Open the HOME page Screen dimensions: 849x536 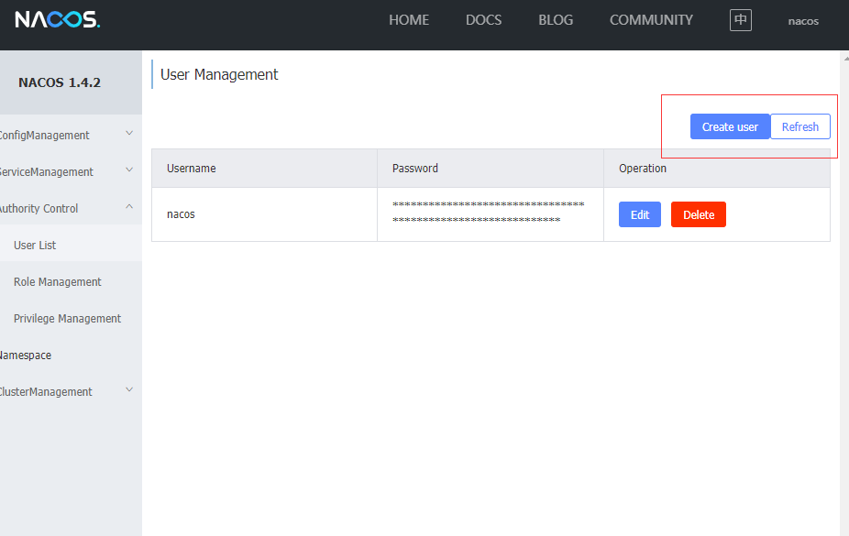click(x=409, y=20)
